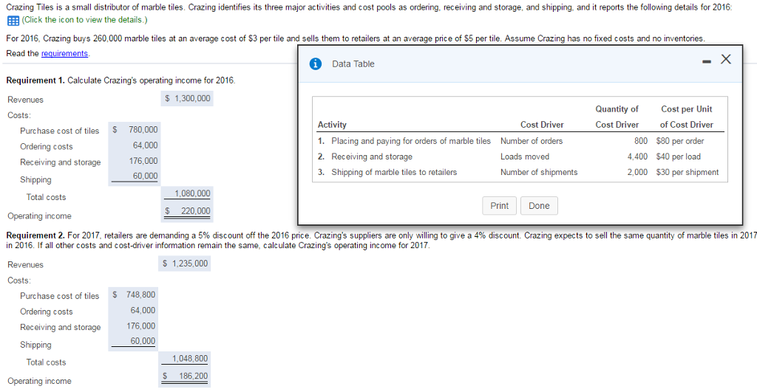Click the blue info icon in Data Table dialog
The width and height of the screenshot is (757, 392).
(x=315, y=63)
